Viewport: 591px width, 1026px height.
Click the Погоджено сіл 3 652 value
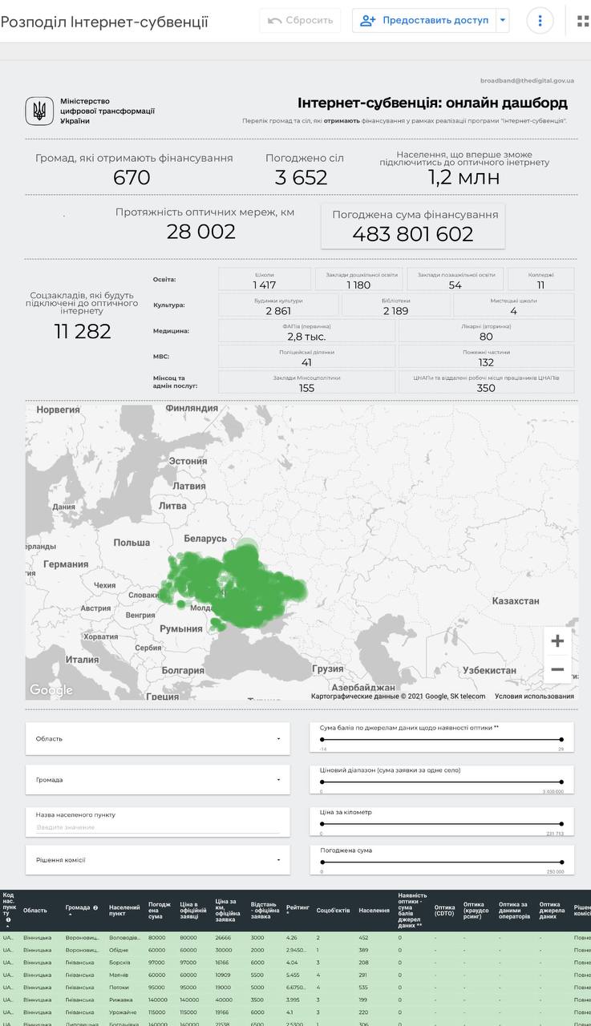(x=302, y=177)
